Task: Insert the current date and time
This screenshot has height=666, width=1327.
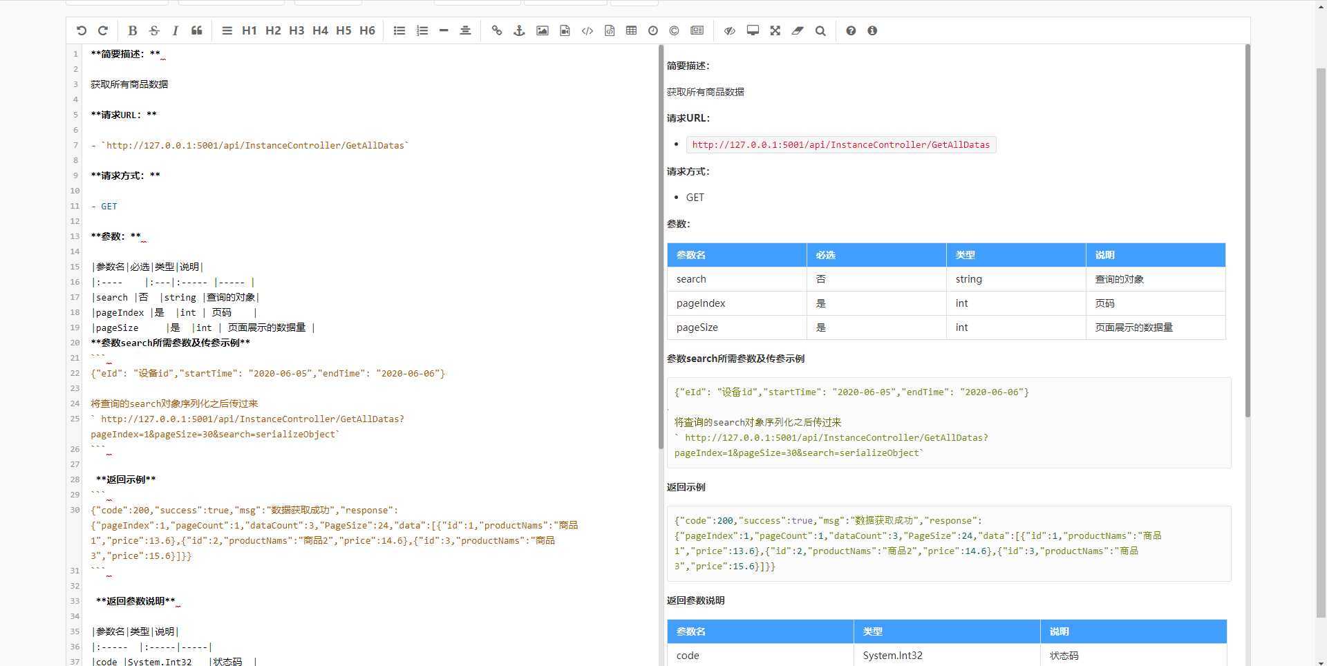Action: 653,30
